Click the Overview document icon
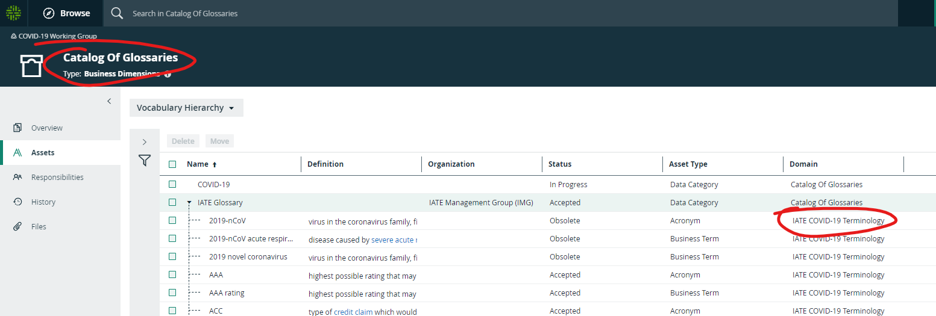This screenshot has width=936, height=316. [17, 128]
